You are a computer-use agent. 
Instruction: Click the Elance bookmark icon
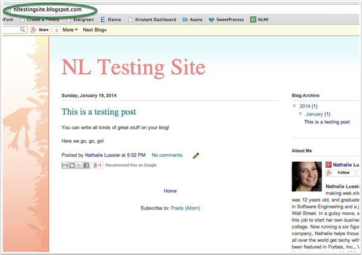tap(103, 20)
